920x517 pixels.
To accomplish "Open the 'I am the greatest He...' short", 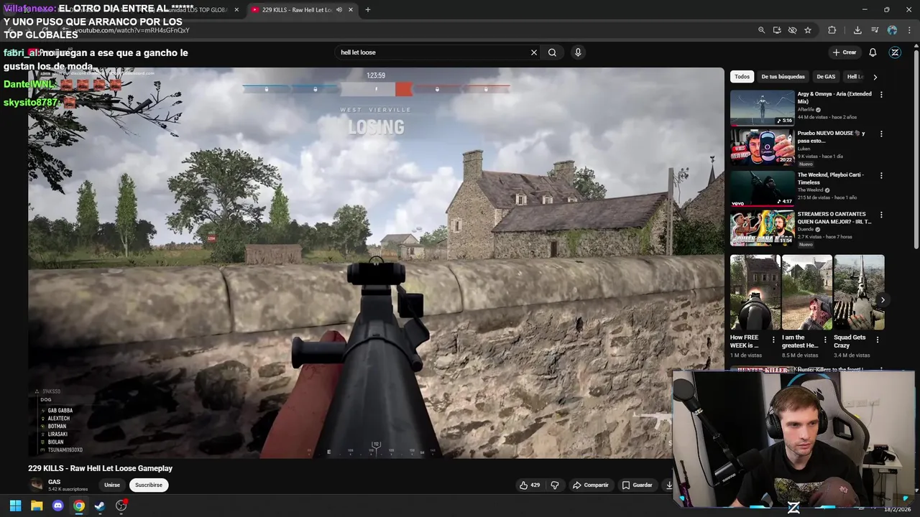I will (806, 292).
